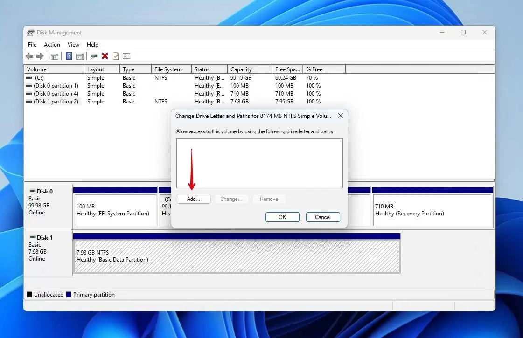The height and width of the screenshot is (338, 523).
Task: Cancel the Change Drive Letter dialog
Action: click(x=322, y=217)
